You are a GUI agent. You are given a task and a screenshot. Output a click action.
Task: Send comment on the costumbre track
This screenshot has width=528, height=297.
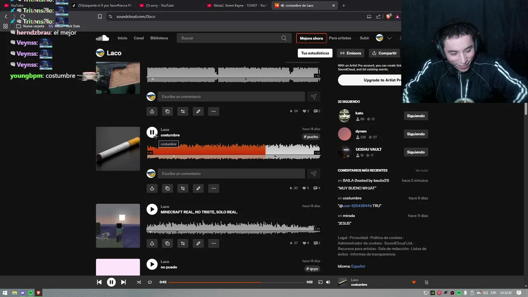coord(313,174)
